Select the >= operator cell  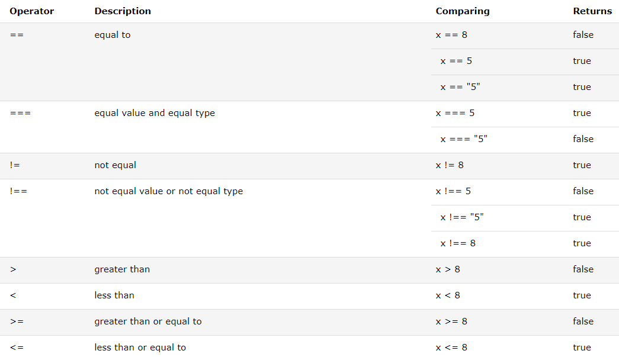(x=17, y=321)
